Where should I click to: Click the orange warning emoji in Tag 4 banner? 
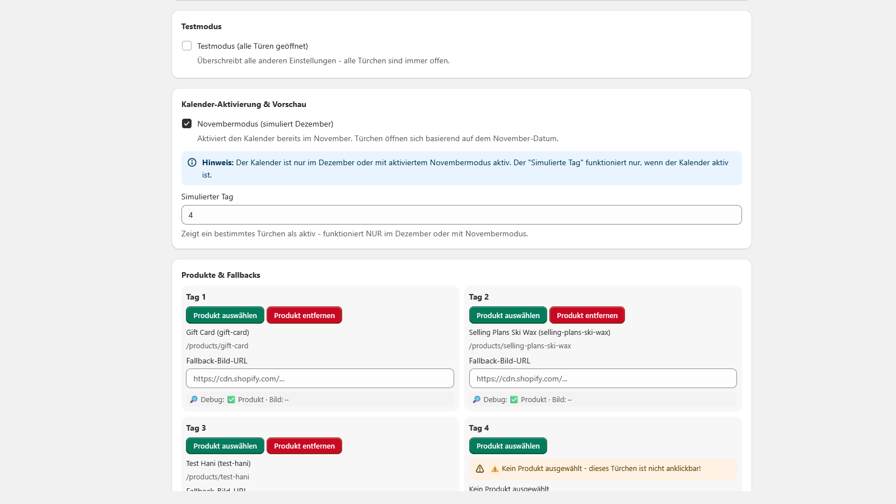coord(495,469)
